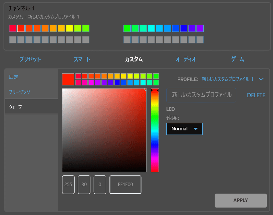Select last gray LED in lower right strip
This screenshot has width=273, height=215.
(x=200, y=40)
